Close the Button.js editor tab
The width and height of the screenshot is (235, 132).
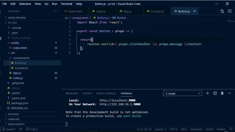[x=195, y=11]
